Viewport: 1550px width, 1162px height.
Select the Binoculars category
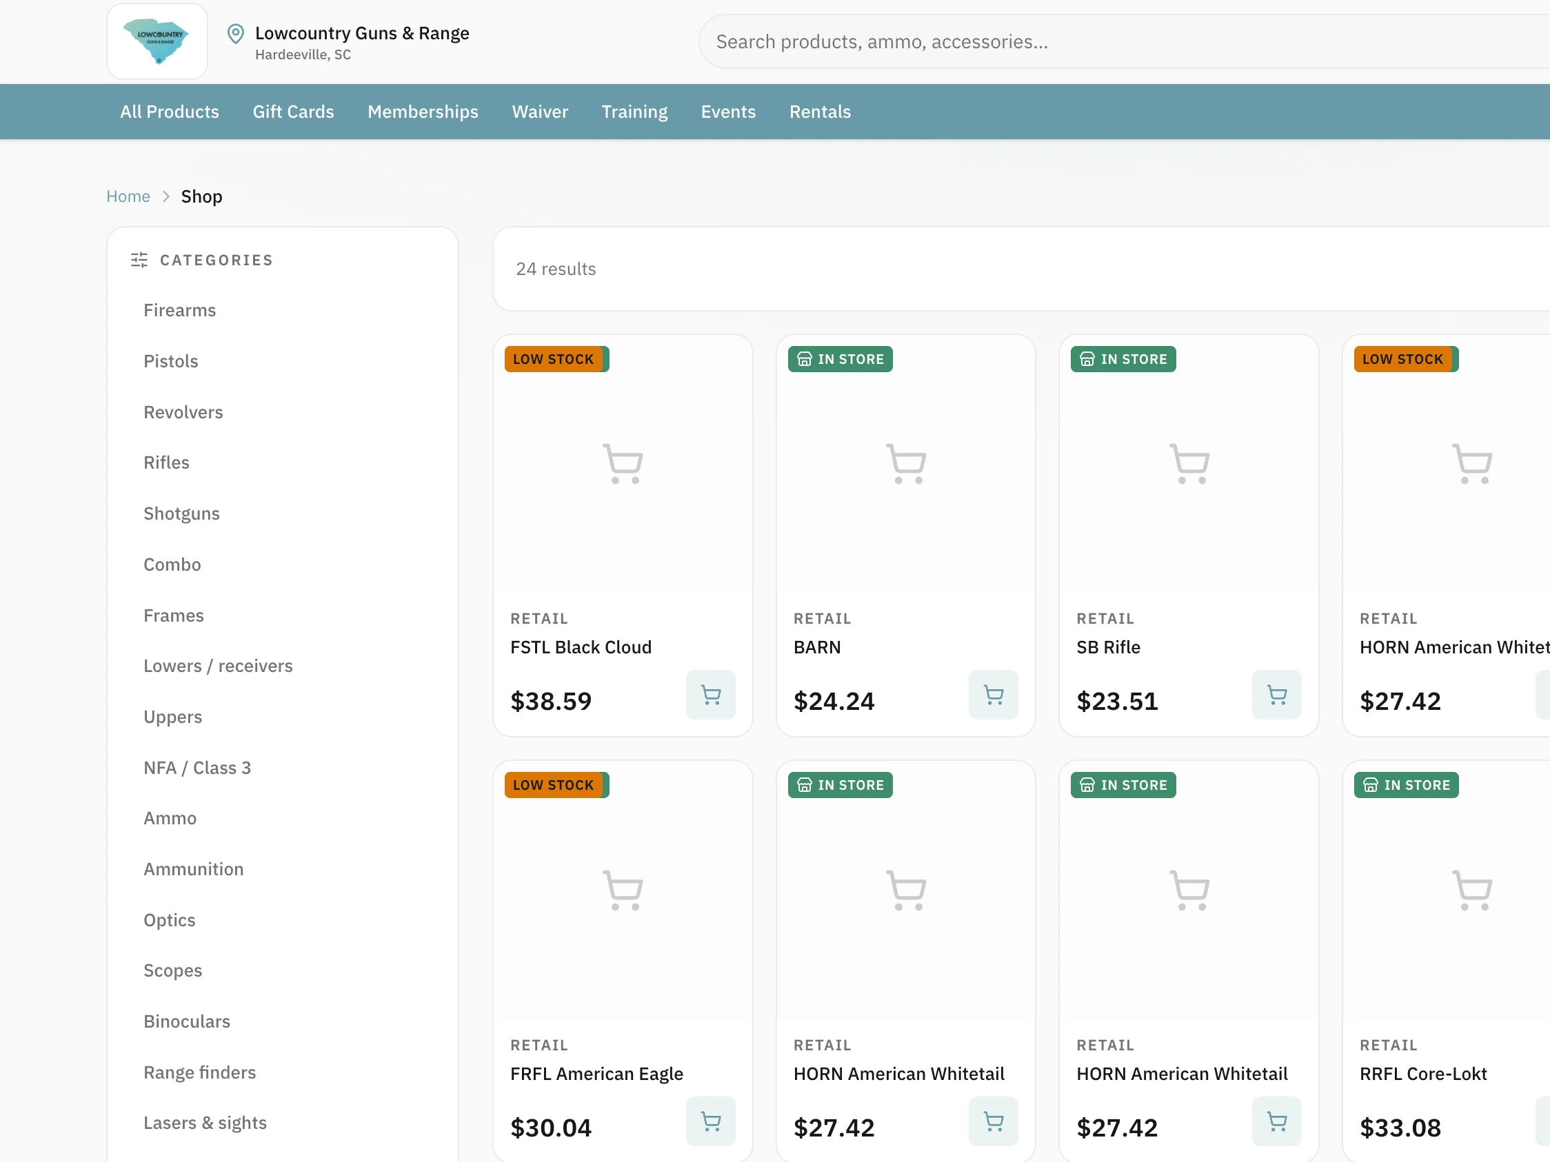click(x=187, y=1023)
